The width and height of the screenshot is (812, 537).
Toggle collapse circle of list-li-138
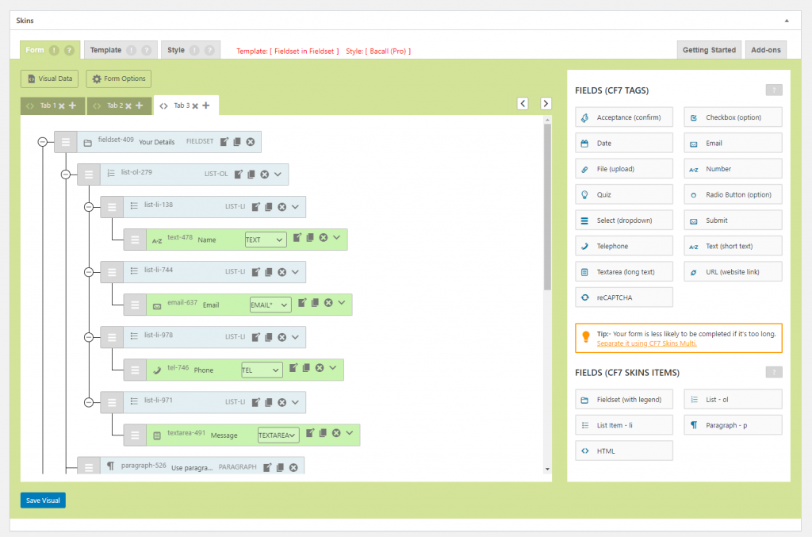tap(88, 207)
